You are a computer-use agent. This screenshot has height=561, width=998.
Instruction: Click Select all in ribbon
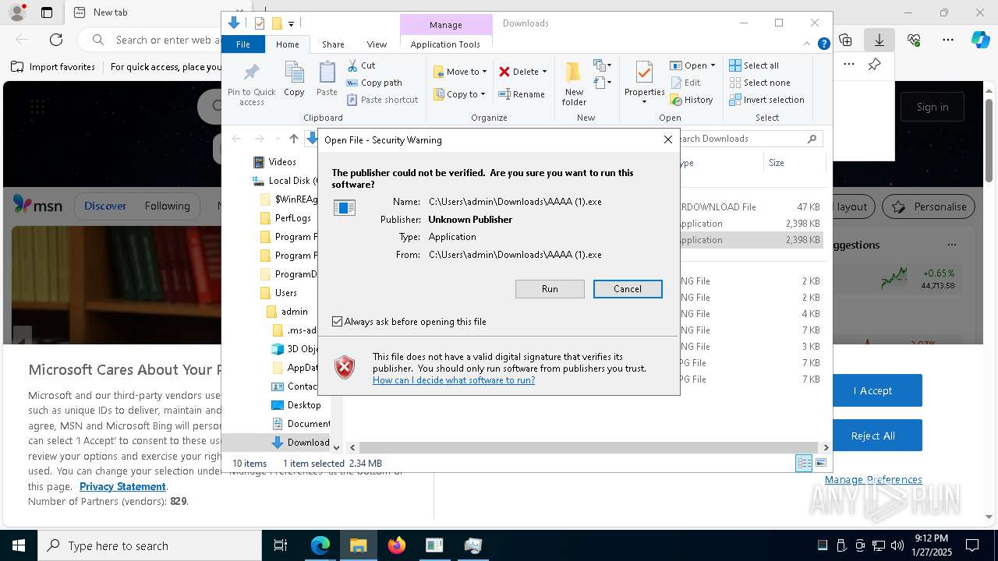pyautogui.click(x=753, y=65)
